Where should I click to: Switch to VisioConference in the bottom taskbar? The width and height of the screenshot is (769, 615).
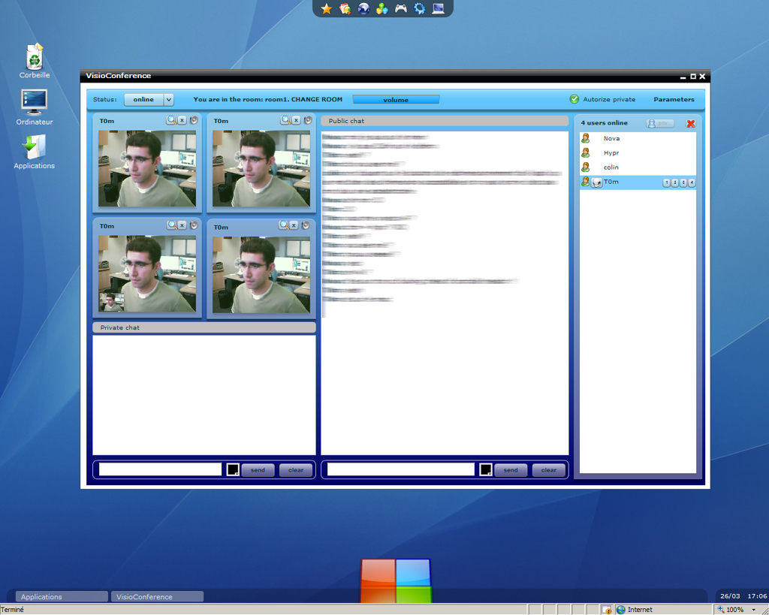(158, 597)
